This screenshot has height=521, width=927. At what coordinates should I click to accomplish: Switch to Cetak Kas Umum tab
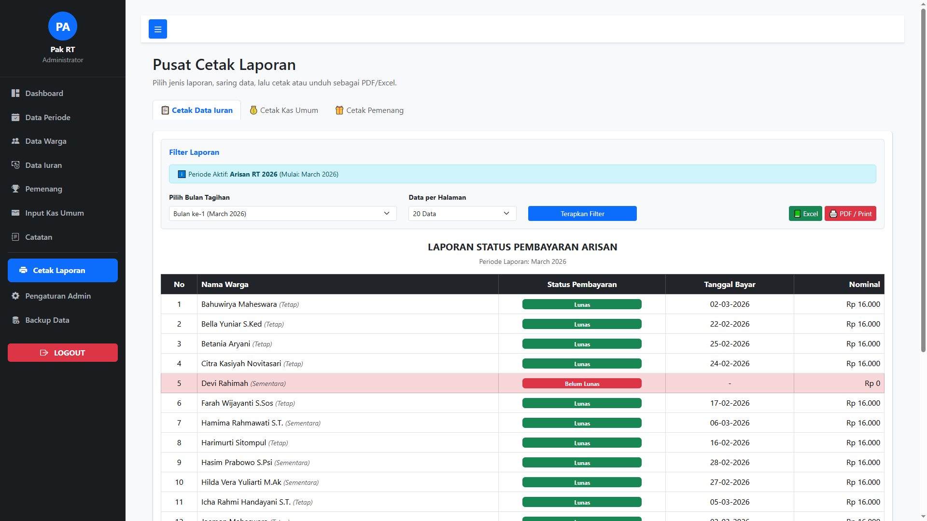click(284, 110)
